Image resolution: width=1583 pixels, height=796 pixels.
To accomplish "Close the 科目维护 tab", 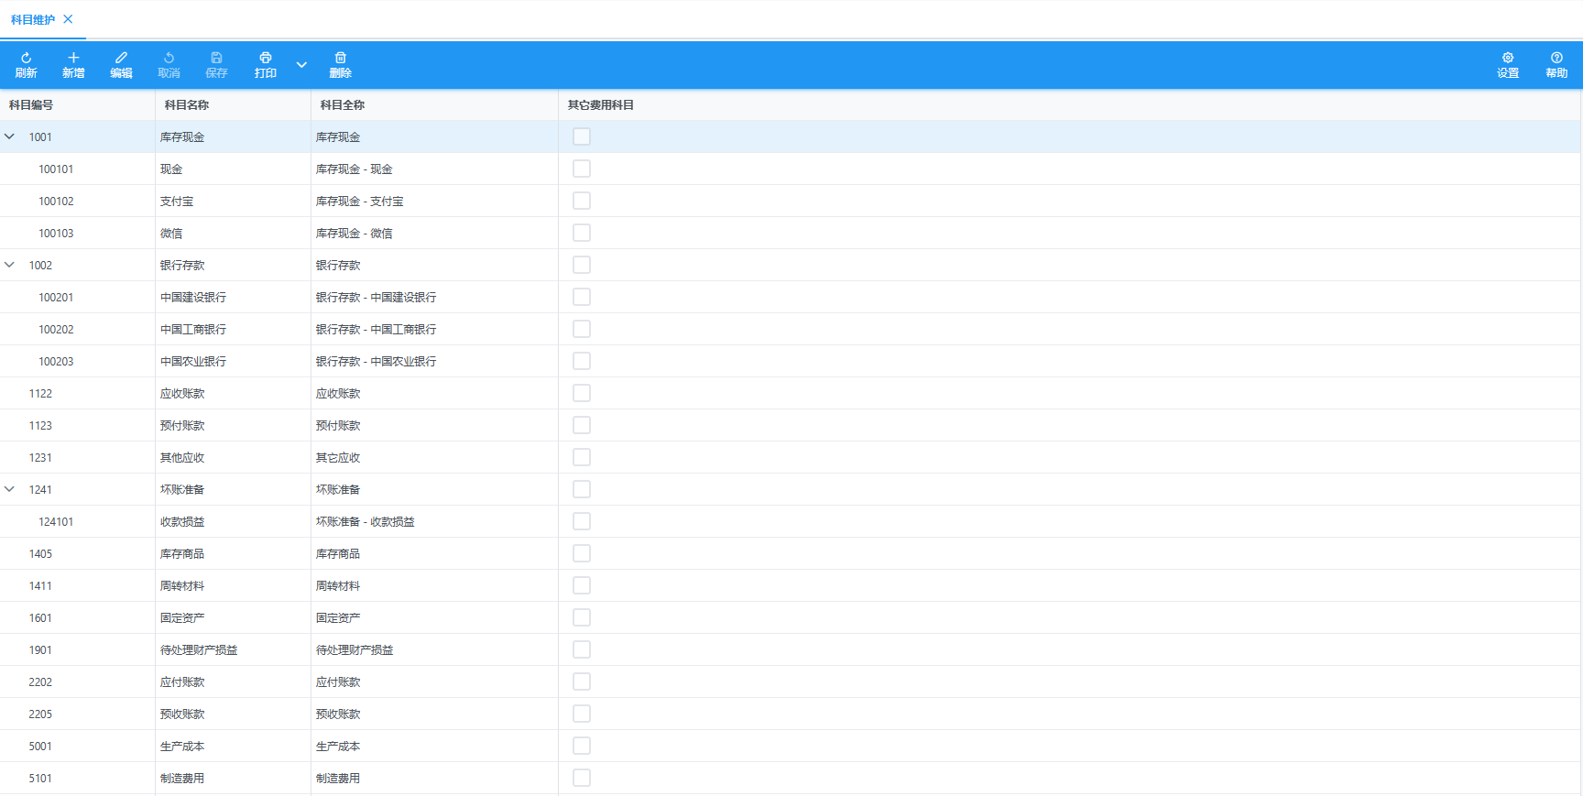I will pos(68,19).
